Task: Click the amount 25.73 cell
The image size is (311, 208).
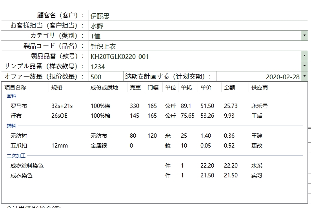Action: [x=231, y=106]
